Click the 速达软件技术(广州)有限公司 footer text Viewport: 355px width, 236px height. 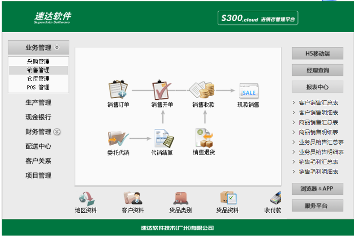[177, 228]
